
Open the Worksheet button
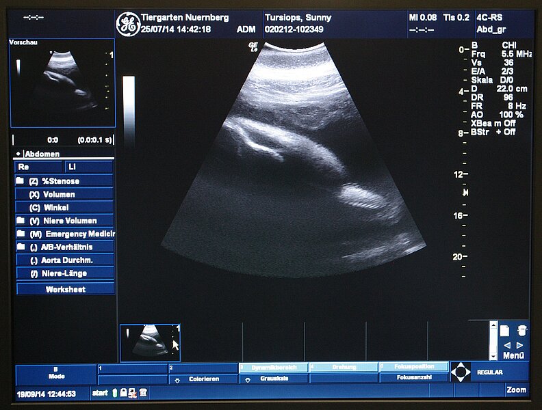click(65, 289)
